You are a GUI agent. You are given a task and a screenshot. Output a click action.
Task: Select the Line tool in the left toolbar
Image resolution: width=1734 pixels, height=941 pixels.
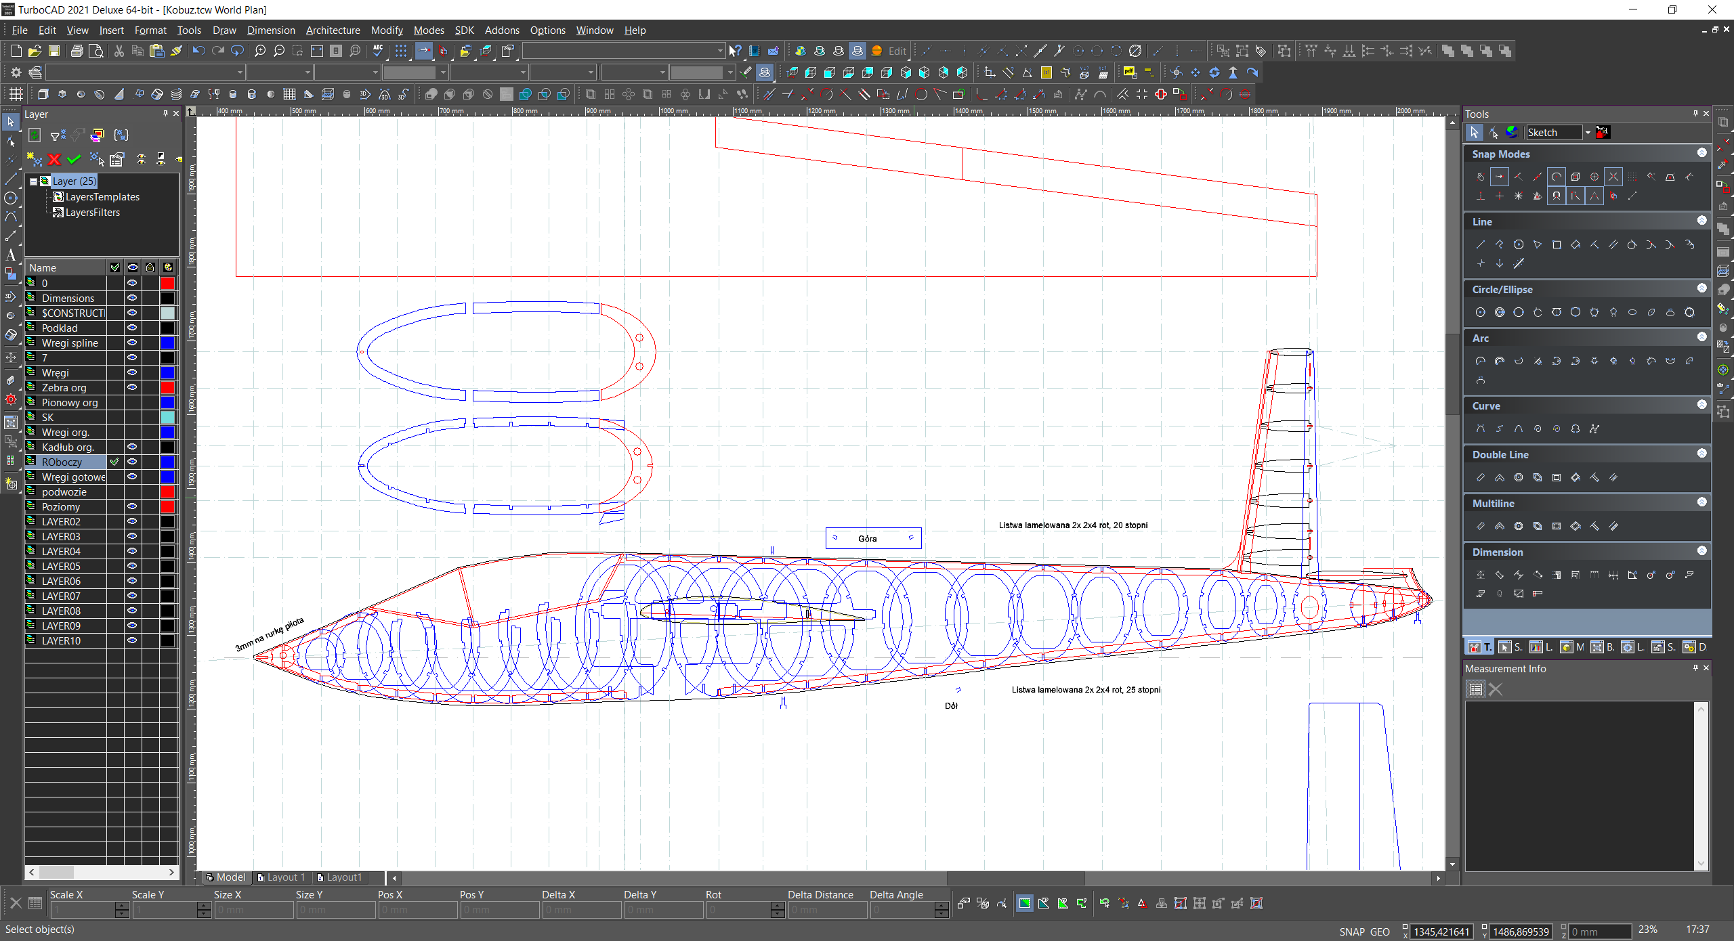pyautogui.click(x=10, y=179)
